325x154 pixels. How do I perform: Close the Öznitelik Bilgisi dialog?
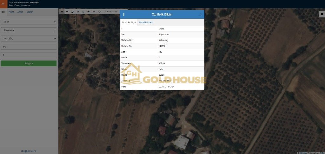click(201, 14)
